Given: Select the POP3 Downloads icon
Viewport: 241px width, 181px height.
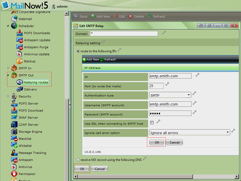Looking at the screenshot, I should 19,33.
